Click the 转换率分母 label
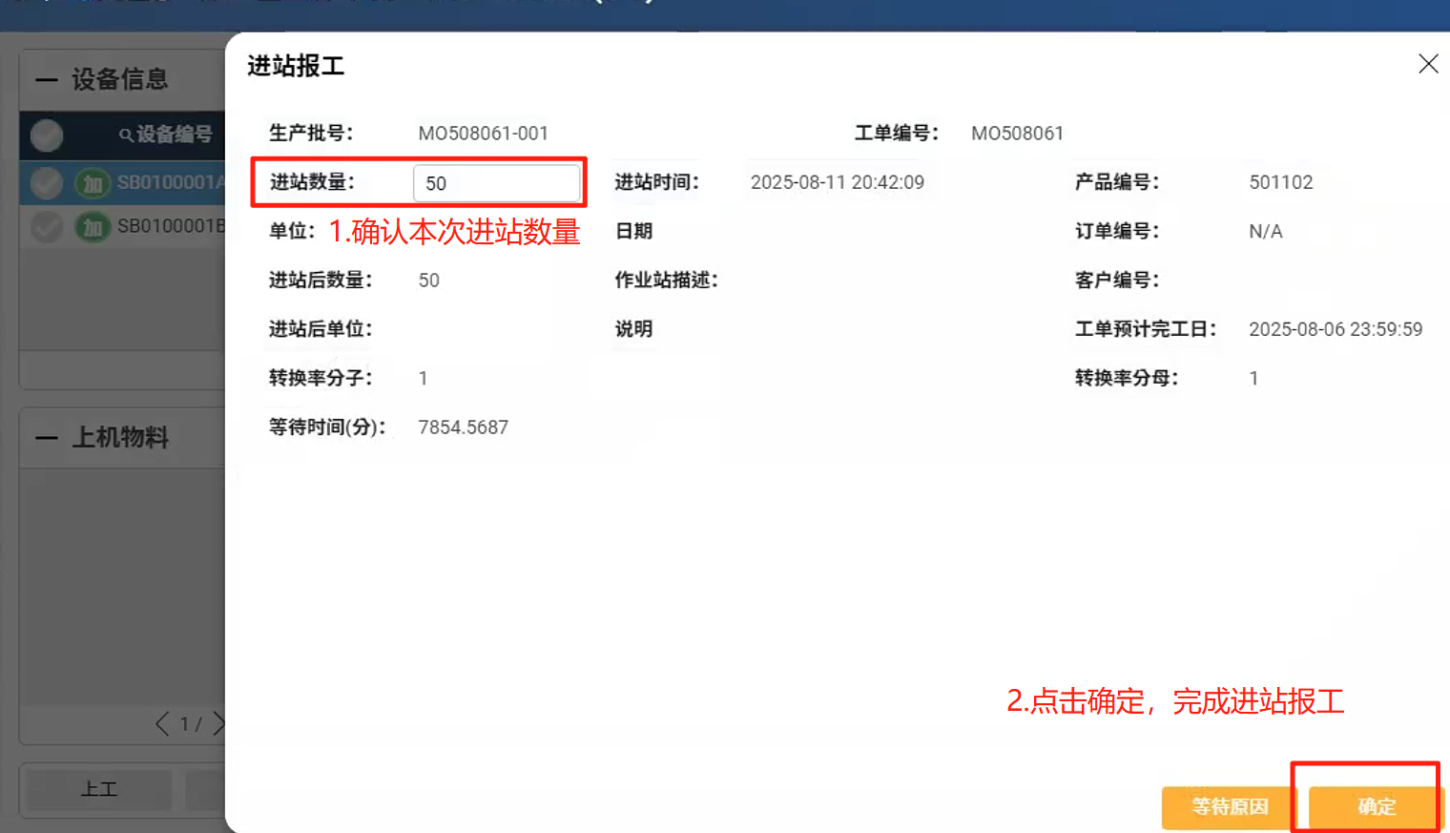The image size is (1450, 833). [x=1127, y=378]
